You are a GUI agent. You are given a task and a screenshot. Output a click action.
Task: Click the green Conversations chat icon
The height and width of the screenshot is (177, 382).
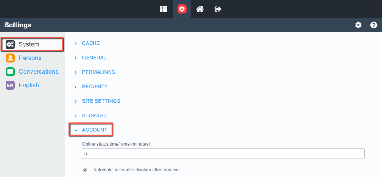point(10,72)
